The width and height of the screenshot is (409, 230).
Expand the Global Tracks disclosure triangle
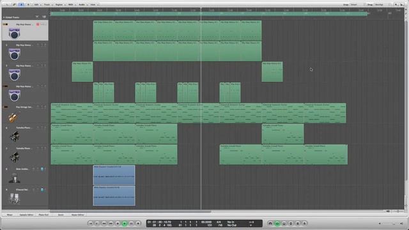(x=4, y=17)
